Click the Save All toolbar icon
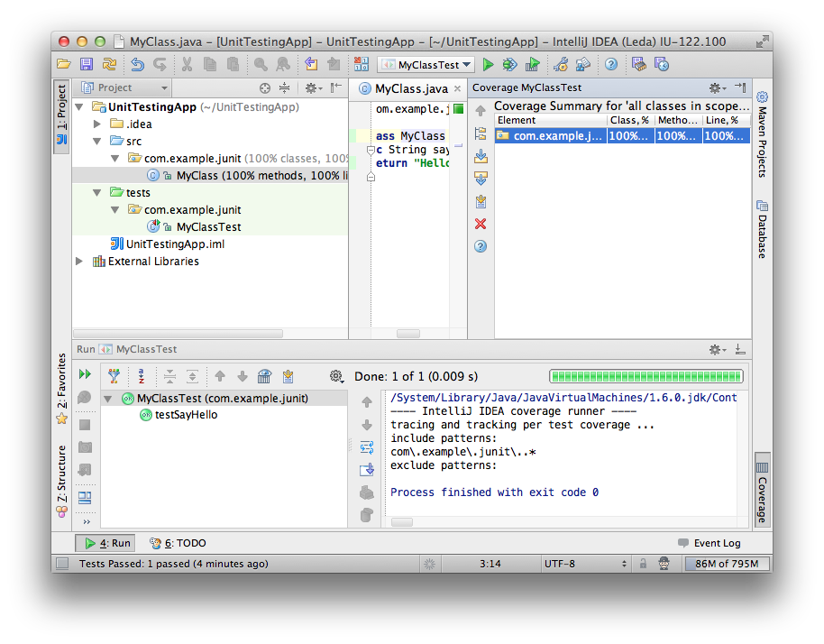 pyautogui.click(x=87, y=65)
